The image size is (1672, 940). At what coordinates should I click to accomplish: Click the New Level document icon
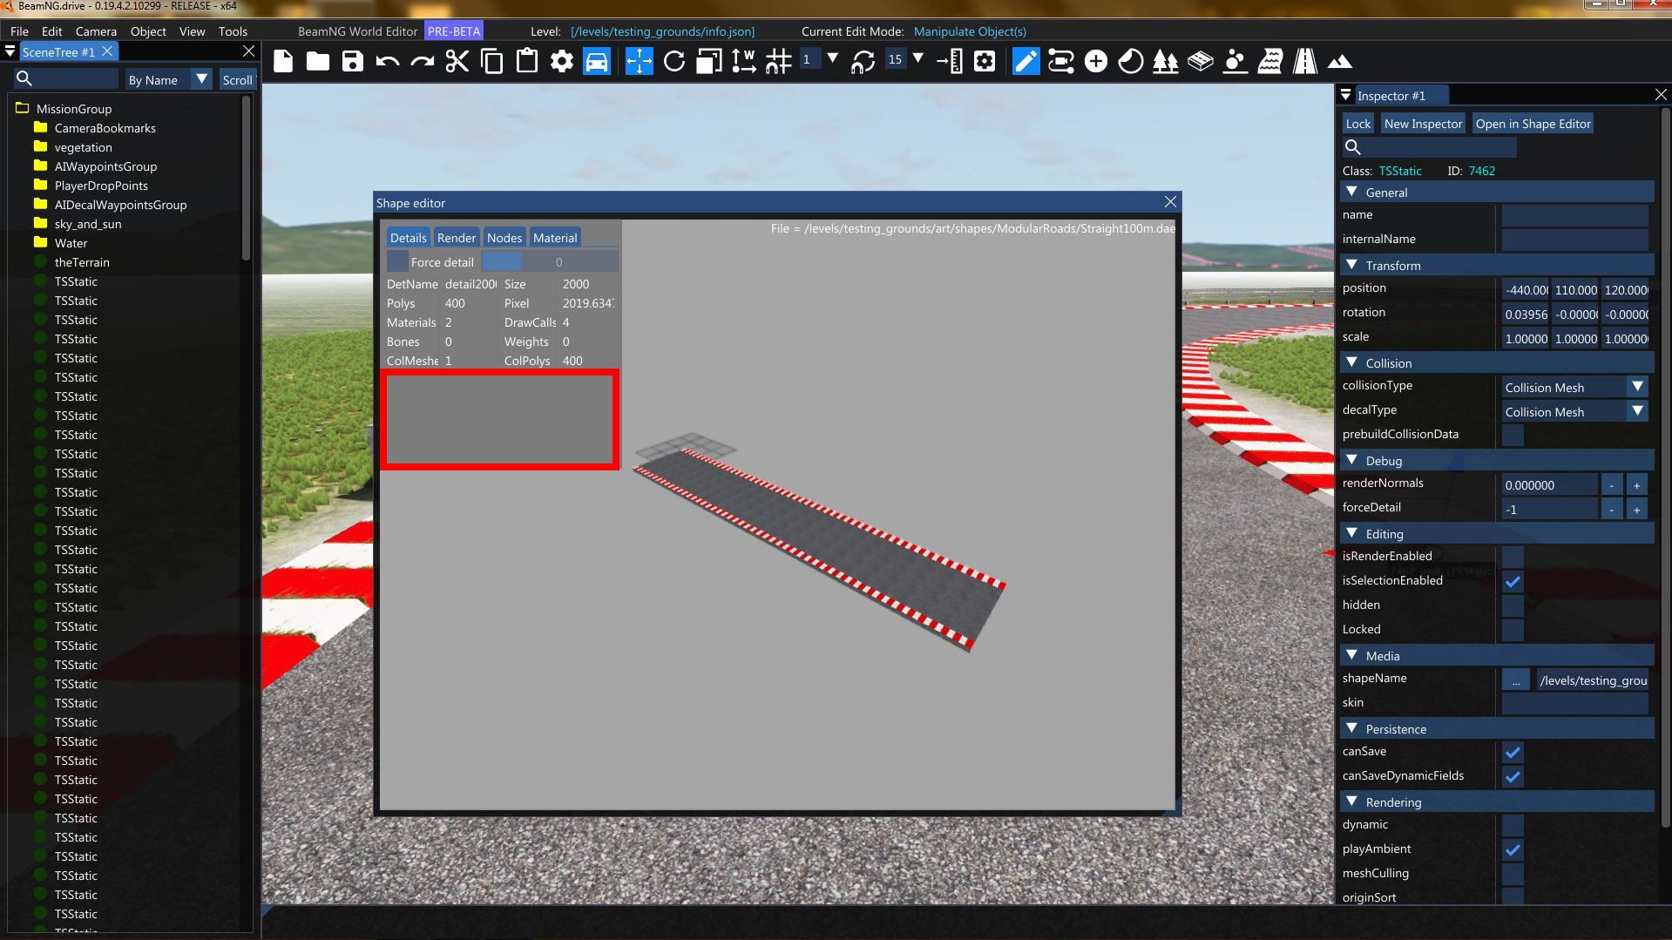283,61
